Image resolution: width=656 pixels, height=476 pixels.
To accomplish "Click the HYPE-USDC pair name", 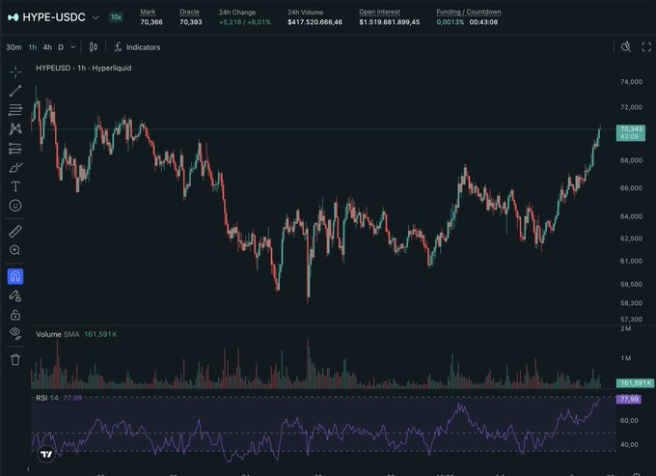I will point(54,17).
